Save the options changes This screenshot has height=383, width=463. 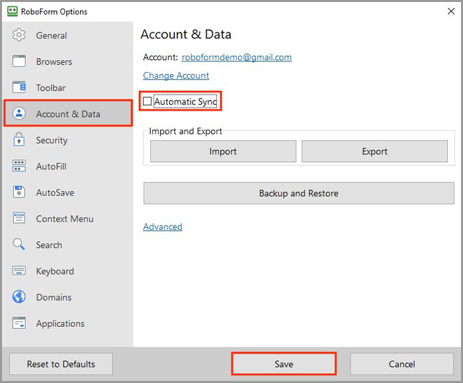(x=284, y=364)
